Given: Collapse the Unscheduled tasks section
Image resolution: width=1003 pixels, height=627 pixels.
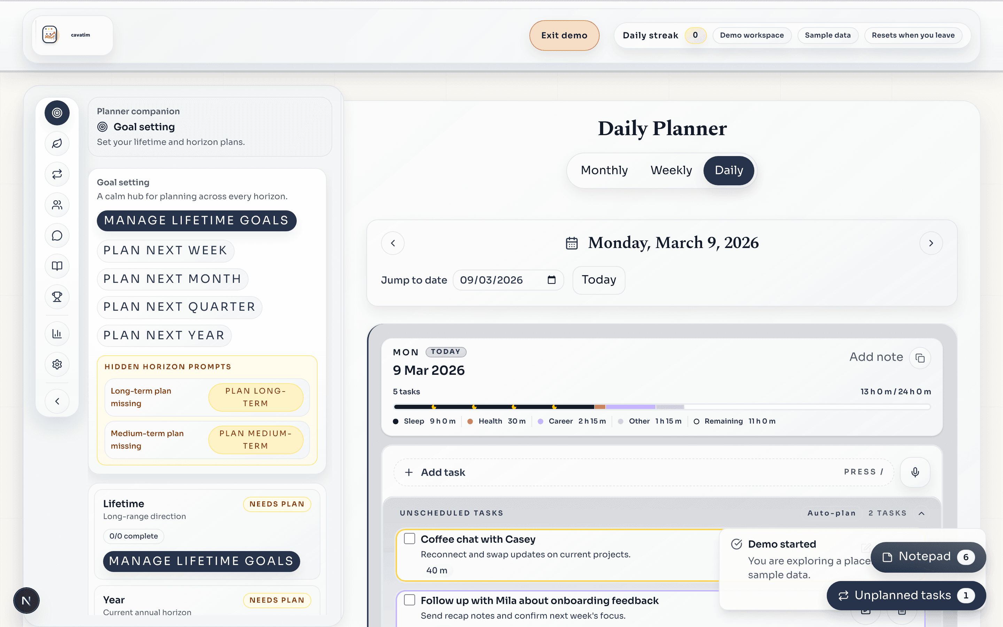Looking at the screenshot, I should 922,513.
